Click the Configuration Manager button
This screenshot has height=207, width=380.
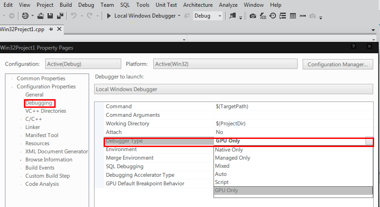[337, 64]
